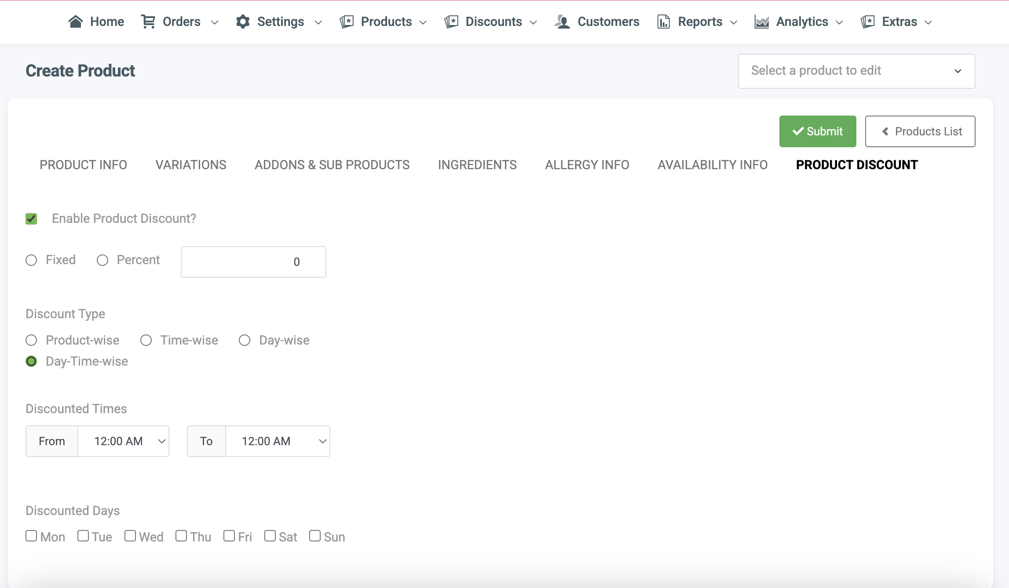Click the Reports document icon

pyautogui.click(x=663, y=22)
